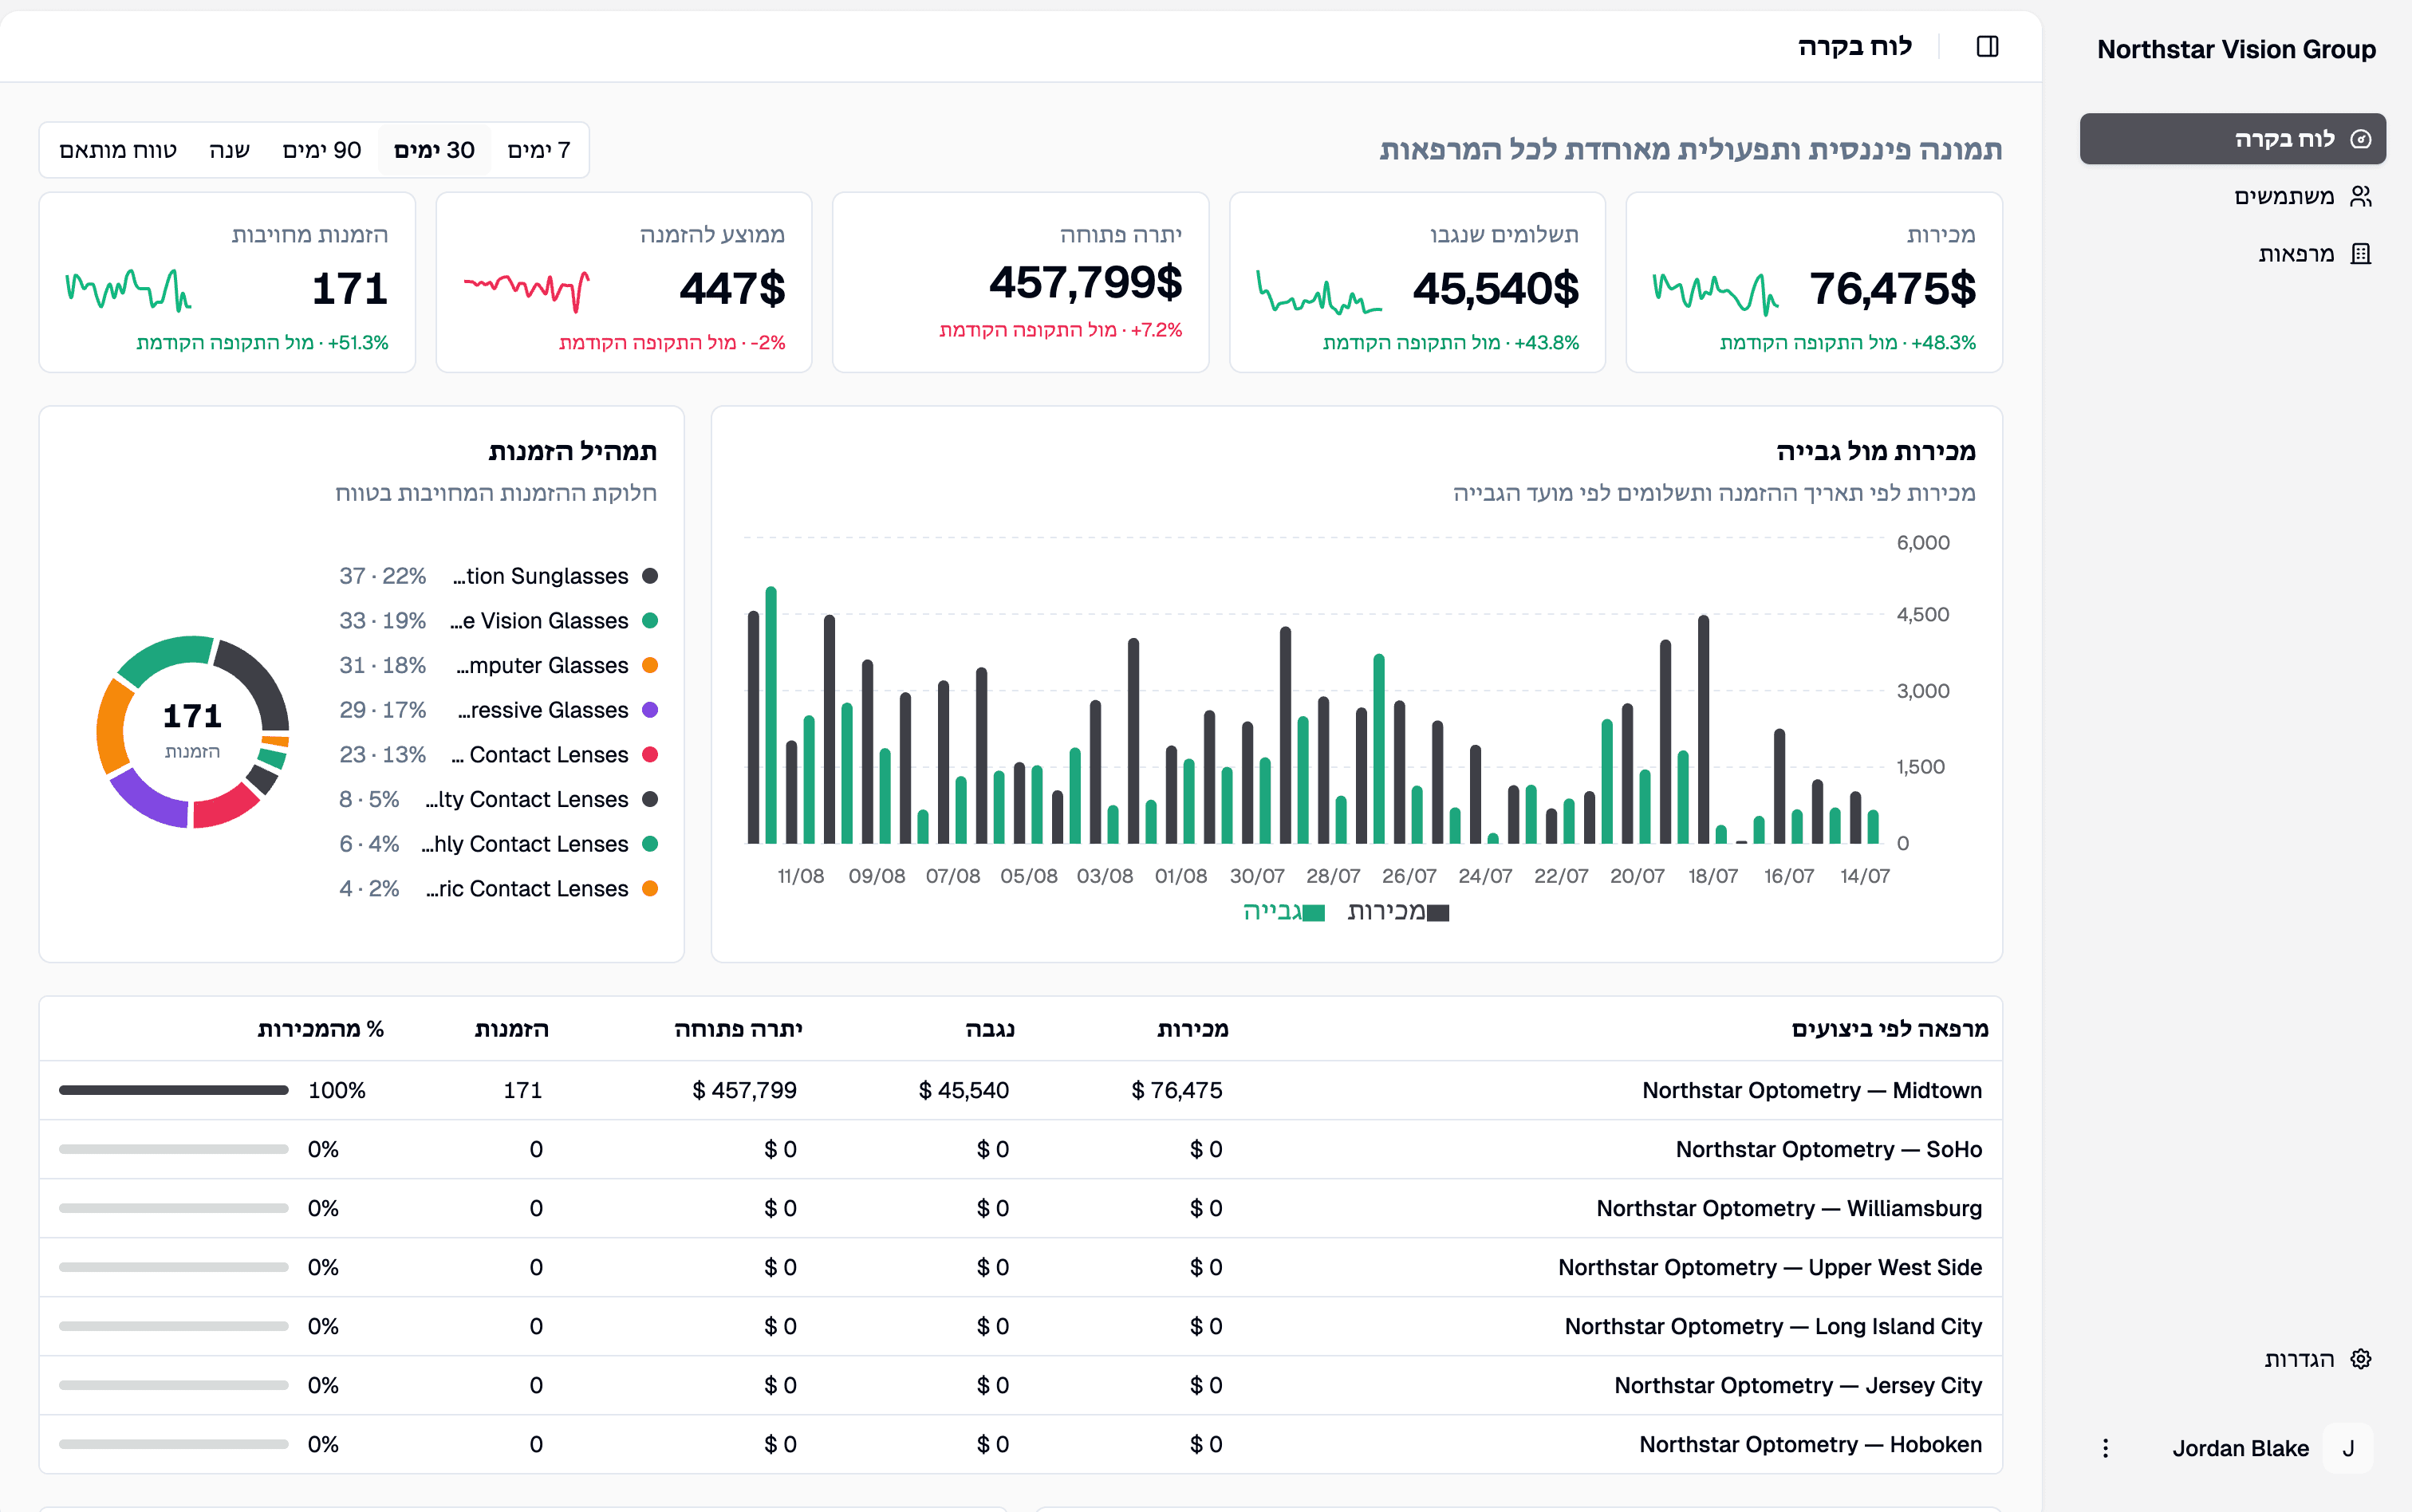Toggle the dark sales legend series
Screen dimensions: 2412x1512
(1398, 912)
